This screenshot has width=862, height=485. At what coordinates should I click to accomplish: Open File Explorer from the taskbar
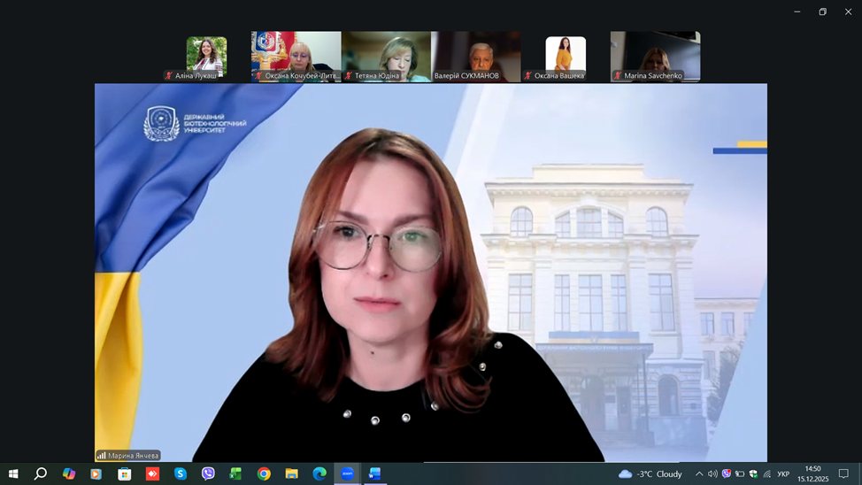coord(291,473)
